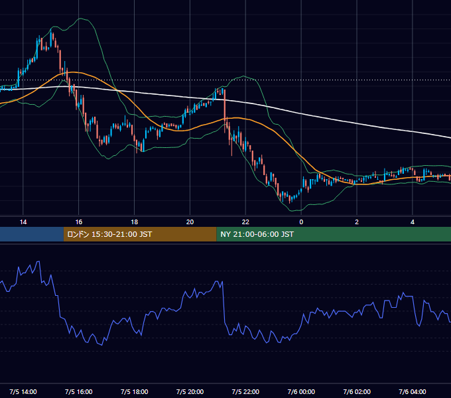Click the 7/5 20:00 date label
The image size is (451, 398).
click(190, 391)
